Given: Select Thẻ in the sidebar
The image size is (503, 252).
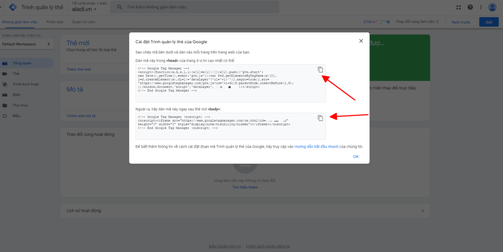Looking at the screenshot, I should 16,74.
